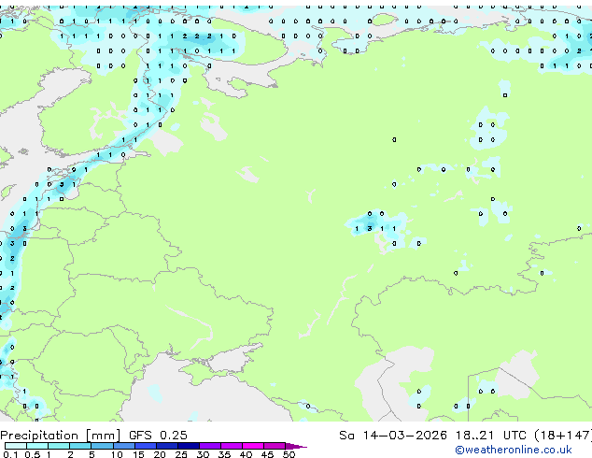The height and width of the screenshot is (458, 592).
Task: Open the weatheronline.co.uk copyright link
Action: pos(514,450)
